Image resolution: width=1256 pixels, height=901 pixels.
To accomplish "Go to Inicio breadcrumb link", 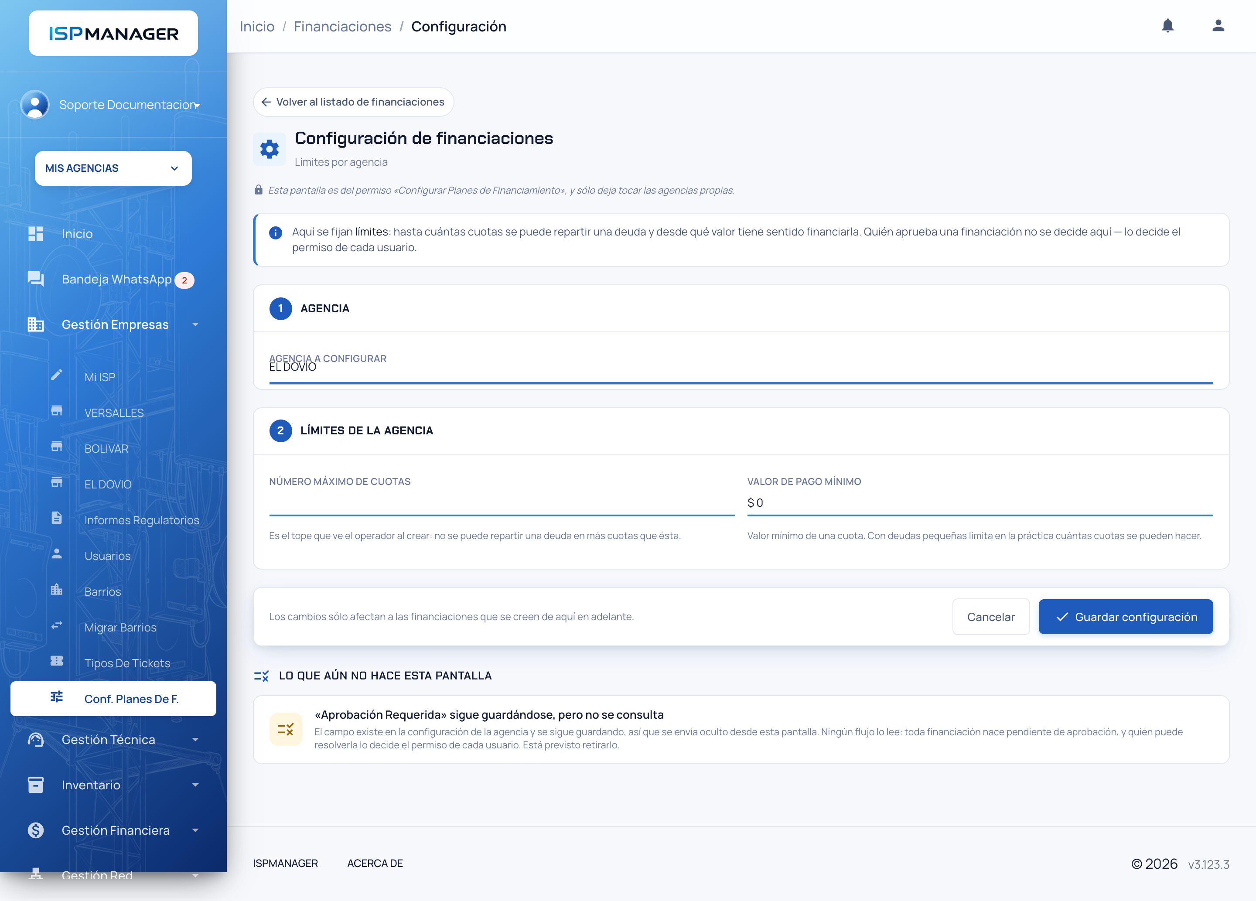I will point(257,27).
